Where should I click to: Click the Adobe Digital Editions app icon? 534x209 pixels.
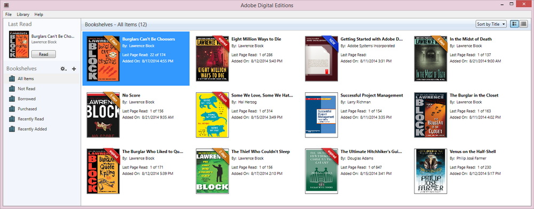6,5
